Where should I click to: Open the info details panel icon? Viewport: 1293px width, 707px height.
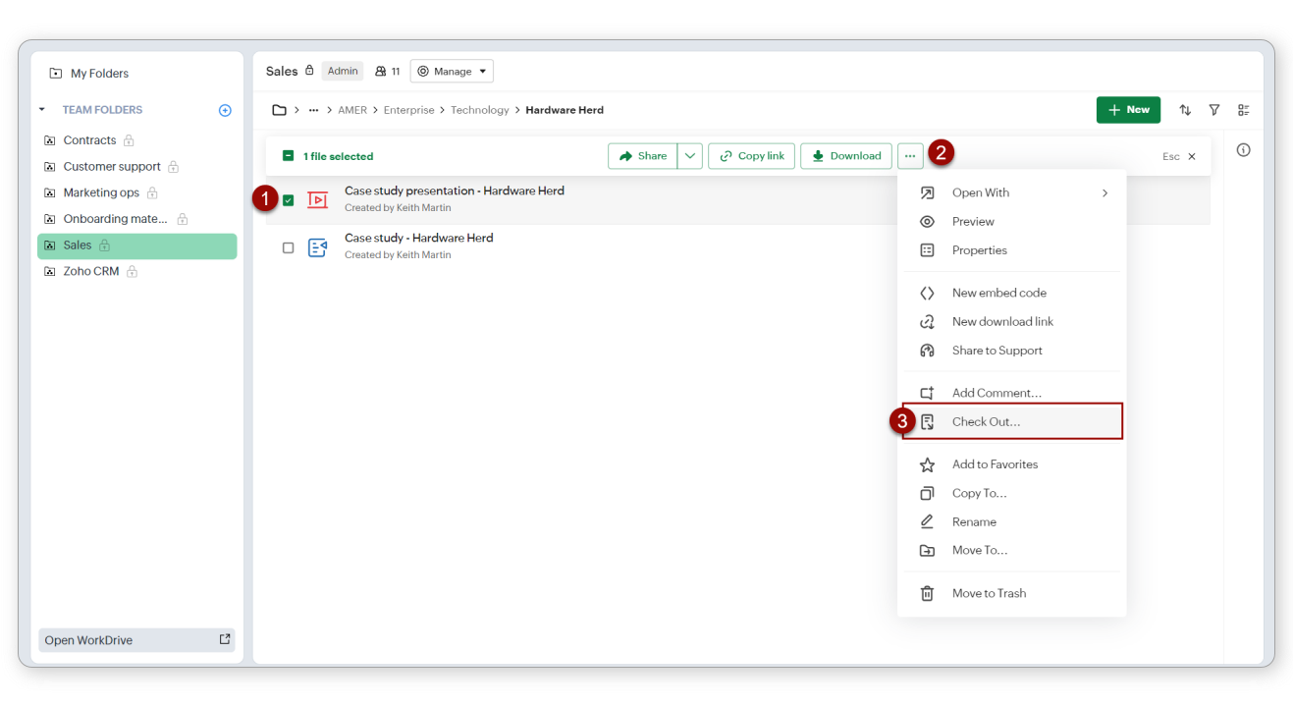pos(1244,150)
